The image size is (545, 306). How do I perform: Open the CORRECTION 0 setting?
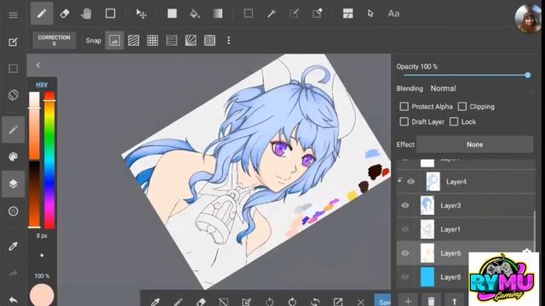tap(54, 40)
